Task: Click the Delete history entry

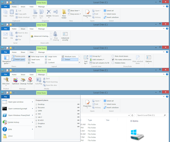Action: click(x=18, y=122)
